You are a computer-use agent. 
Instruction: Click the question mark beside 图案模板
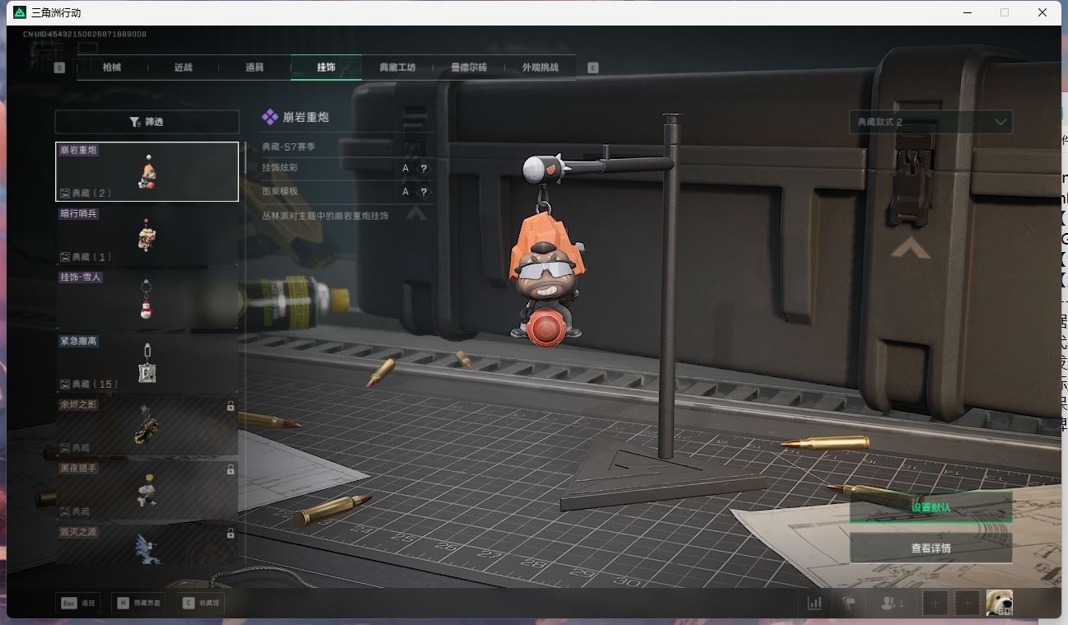click(424, 192)
